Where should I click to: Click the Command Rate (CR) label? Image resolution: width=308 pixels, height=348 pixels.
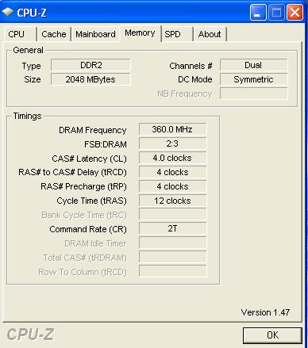click(88, 229)
